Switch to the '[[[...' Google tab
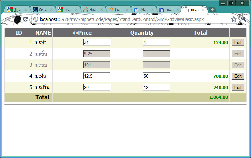Screen dimensions: 251x158 [x=16, y=10]
